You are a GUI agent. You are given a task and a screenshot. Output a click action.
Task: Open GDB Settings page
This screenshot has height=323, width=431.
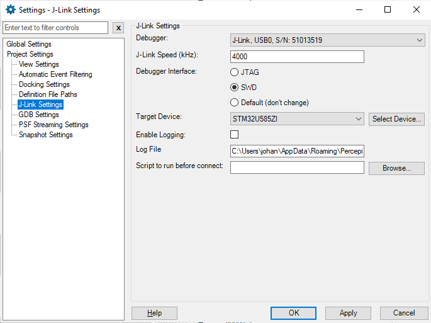tap(38, 115)
